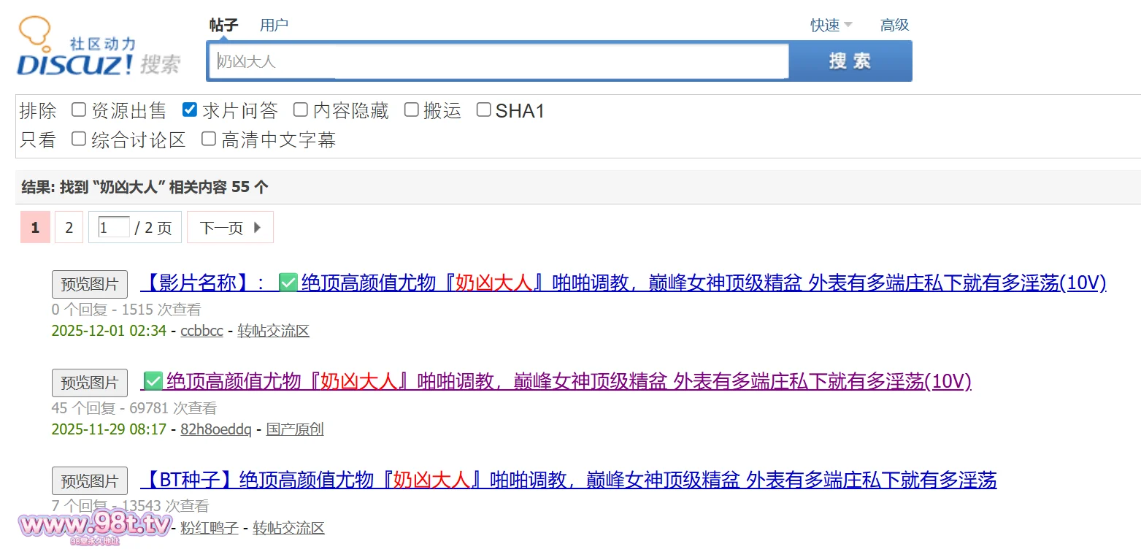Open the 国产原创 forum link
Screen dimensions: 1141x552
(295, 429)
